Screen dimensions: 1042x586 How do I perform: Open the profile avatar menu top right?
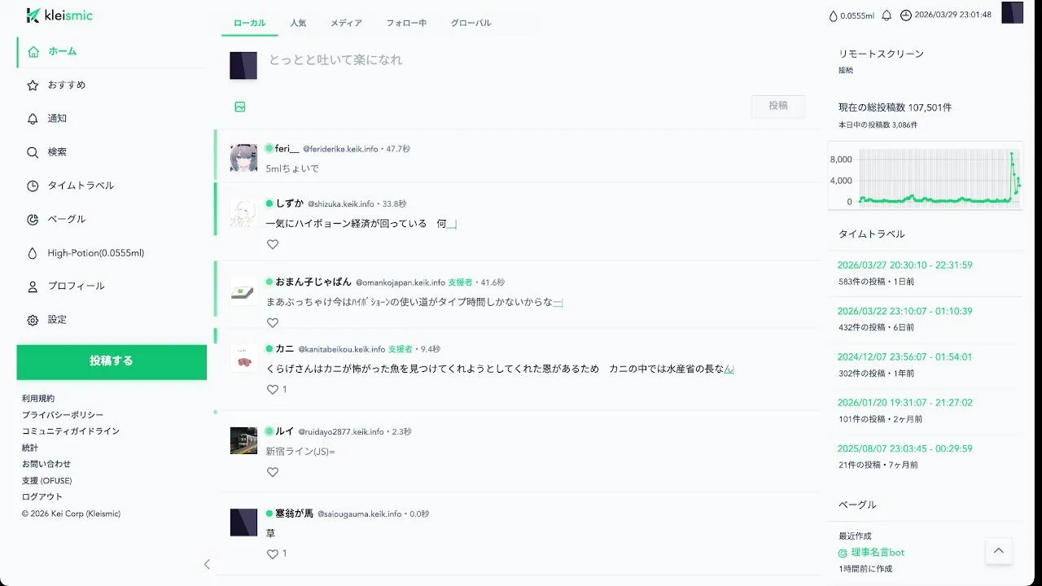point(1012,13)
